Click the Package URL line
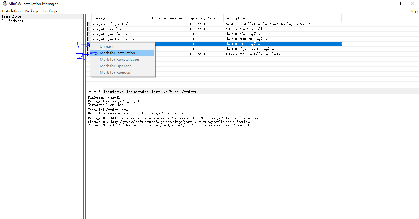 click(x=174, y=118)
